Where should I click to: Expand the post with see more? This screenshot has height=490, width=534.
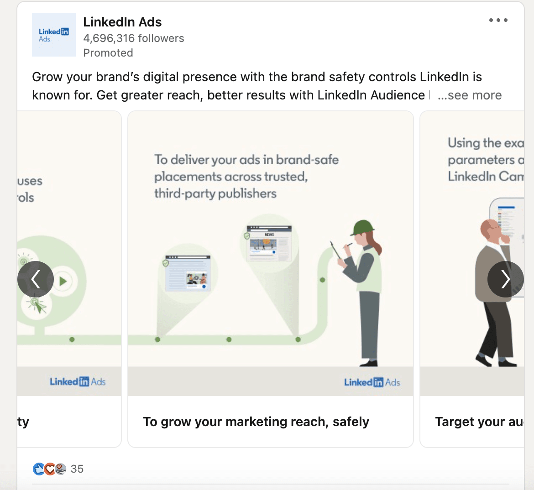point(469,95)
